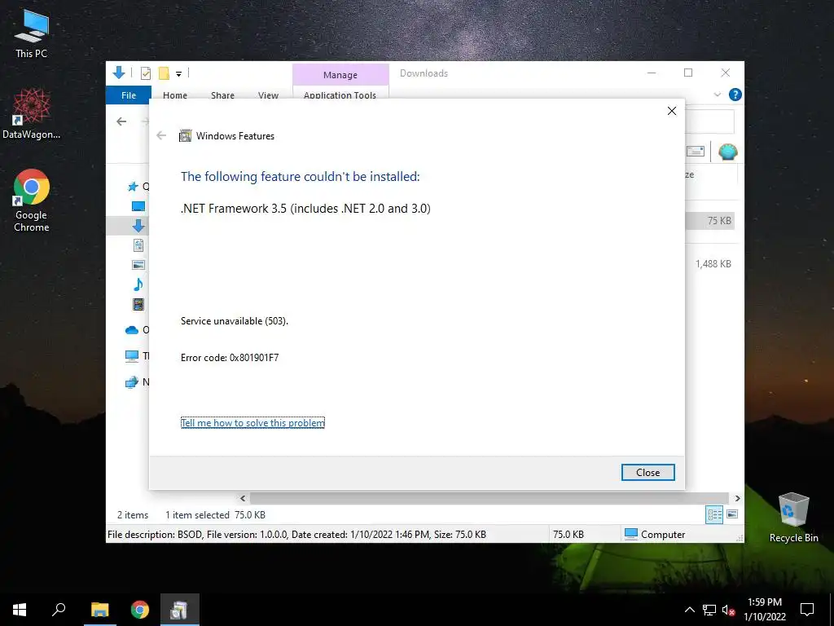Open Explorer help question mark
This screenshot has width=834, height=626.
(x=735, y=95)
